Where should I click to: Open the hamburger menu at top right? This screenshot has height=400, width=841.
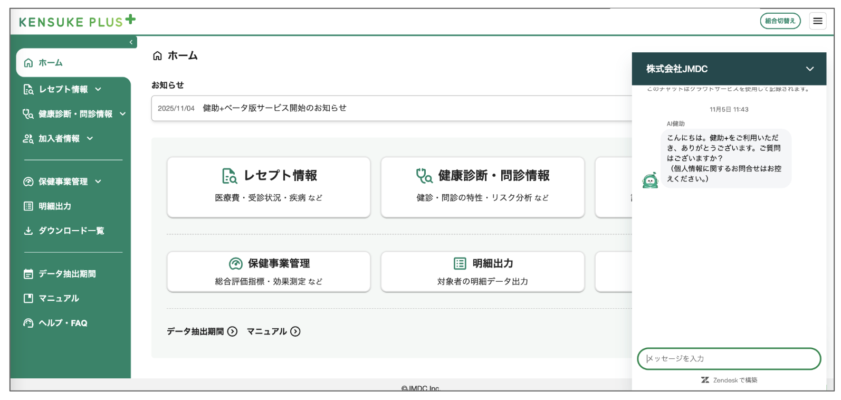818,21
